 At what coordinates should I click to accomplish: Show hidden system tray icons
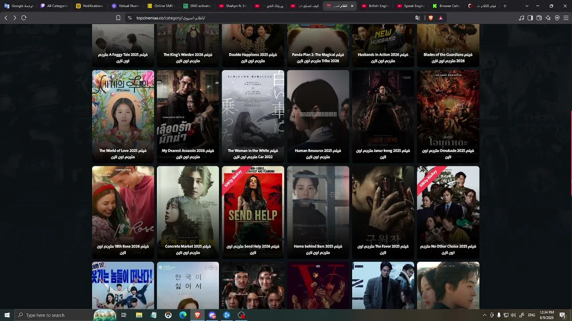click(x=484, y=315)
